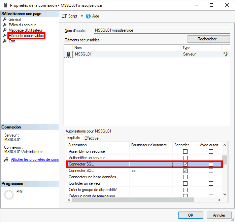Viewport: 235px width, 222px height.
Task: Click the permissions vertical scrollbar thumb
Action: point(225,160)
